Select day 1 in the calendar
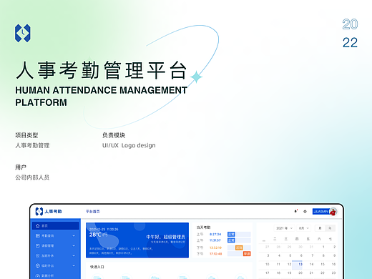The image size is (372, 279). (323, 247)
